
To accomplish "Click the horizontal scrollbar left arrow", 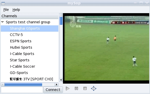I will tap(3, 84).
